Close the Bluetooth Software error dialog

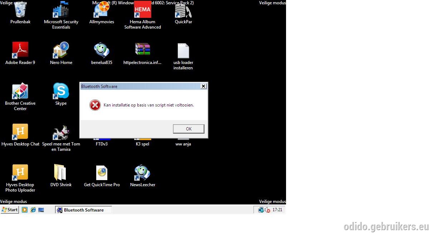coord(203,86)
